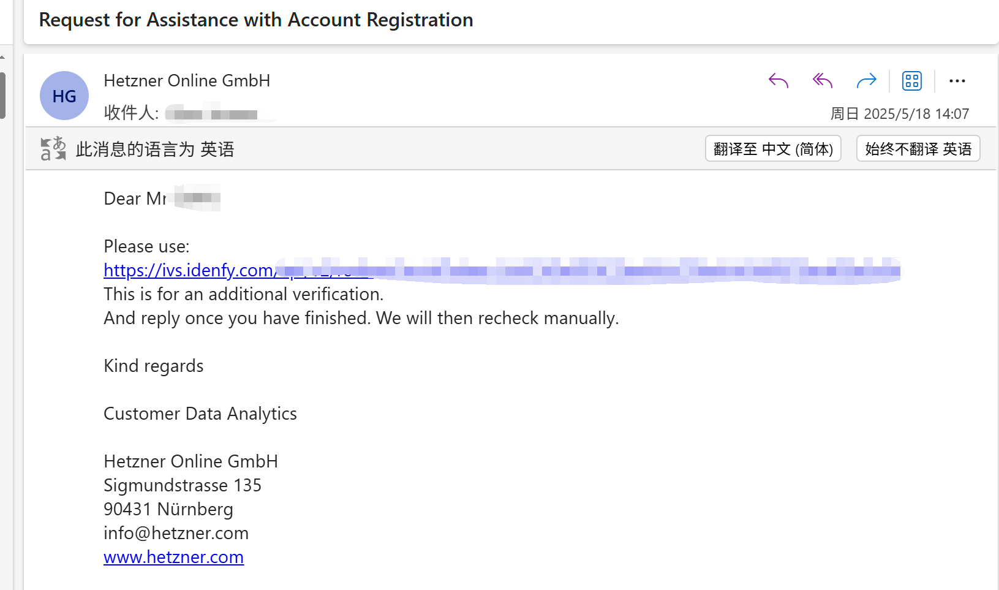
Task: Click the Forward arrow icon
Action: click(x=867, y=81)
